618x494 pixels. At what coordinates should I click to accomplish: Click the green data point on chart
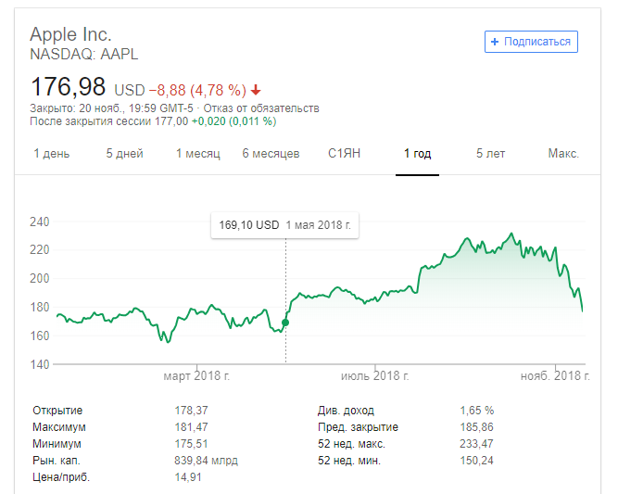(285, 323)
